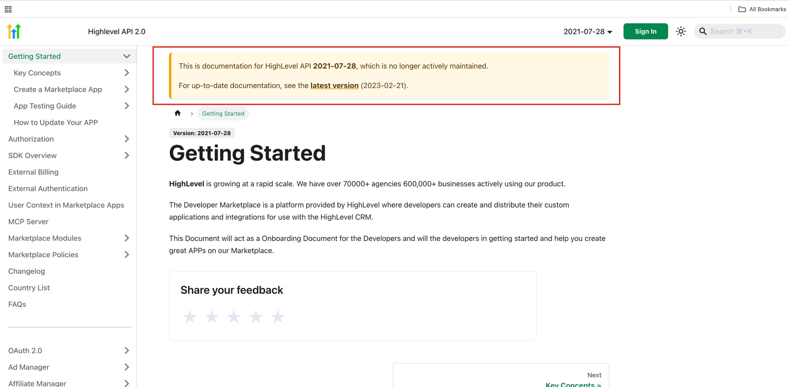Screen dimensions: 788x387
Task: Expand the Key Concepts chevron
Action: click(127, 73)
